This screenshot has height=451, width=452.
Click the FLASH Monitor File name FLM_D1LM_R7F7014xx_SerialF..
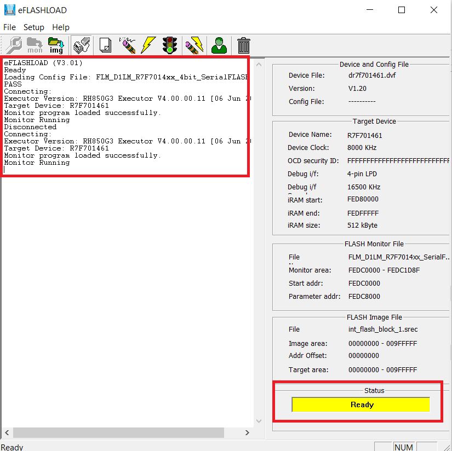(399, 257)
